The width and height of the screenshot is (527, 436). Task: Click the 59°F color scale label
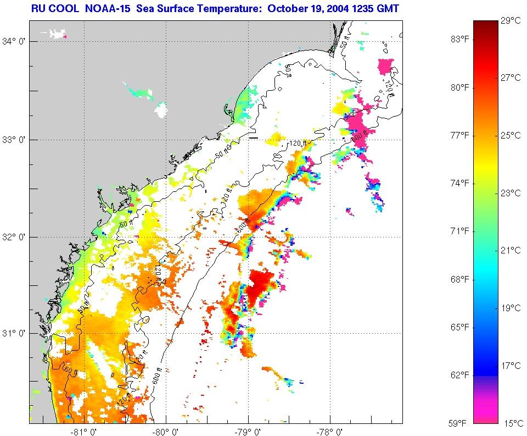[x=457, y=423]
